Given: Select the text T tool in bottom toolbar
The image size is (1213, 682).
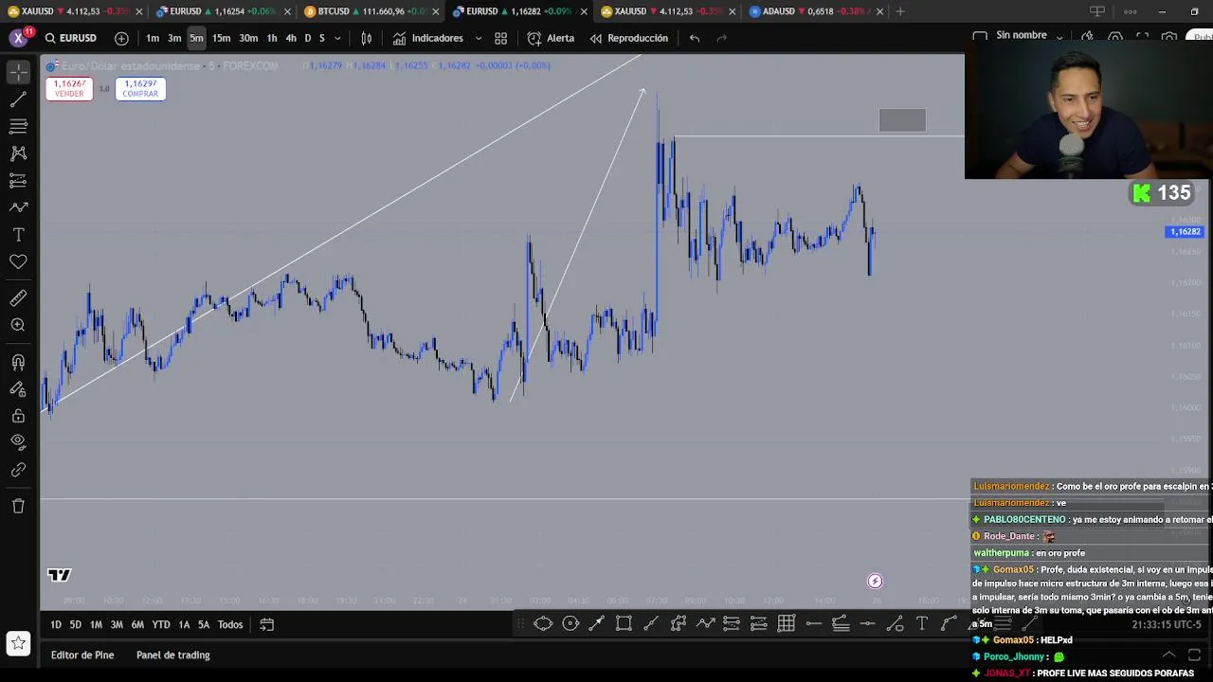Looking at the screenshot, I should pos(922,623).
